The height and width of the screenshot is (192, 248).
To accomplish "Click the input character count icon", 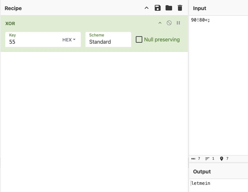I will pos(193,159).
